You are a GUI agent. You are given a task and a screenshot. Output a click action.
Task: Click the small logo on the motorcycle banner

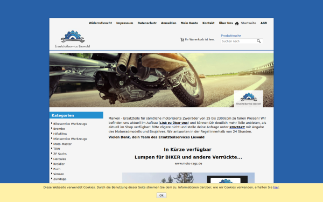(x=248, y=99)
